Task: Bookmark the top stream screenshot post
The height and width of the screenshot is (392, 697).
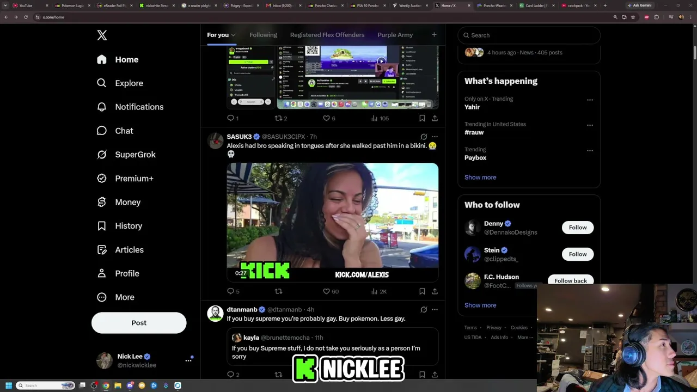Action: (x=422, y=118)
